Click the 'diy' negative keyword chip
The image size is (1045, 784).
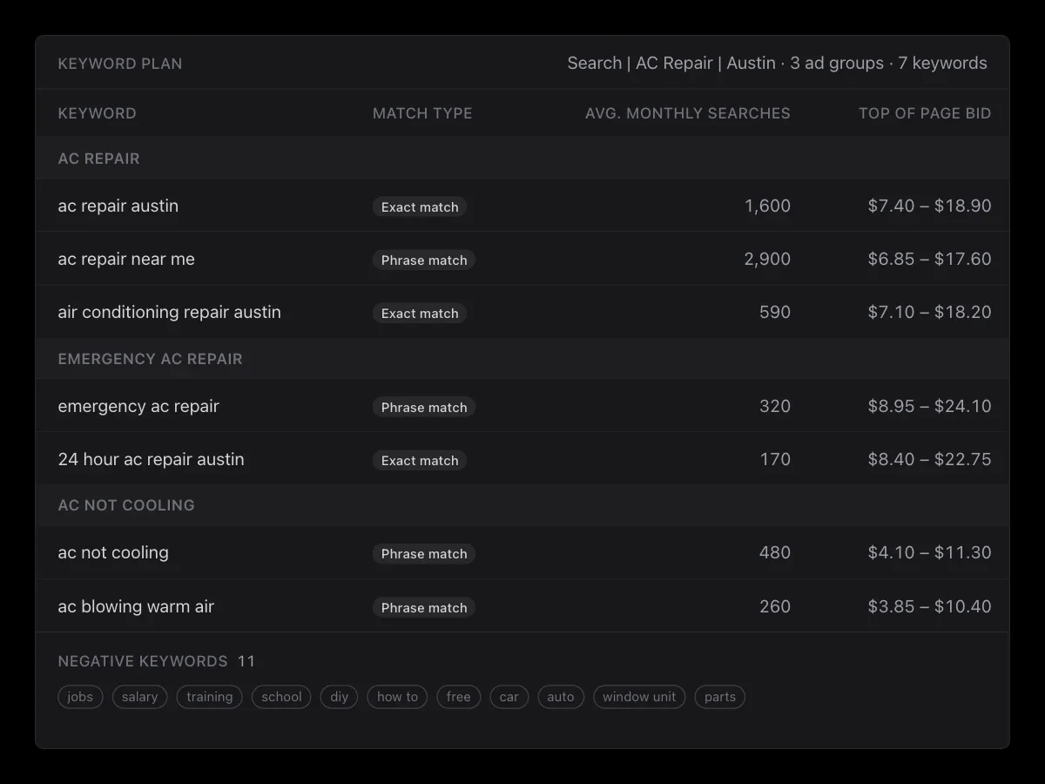coord(340,697)
